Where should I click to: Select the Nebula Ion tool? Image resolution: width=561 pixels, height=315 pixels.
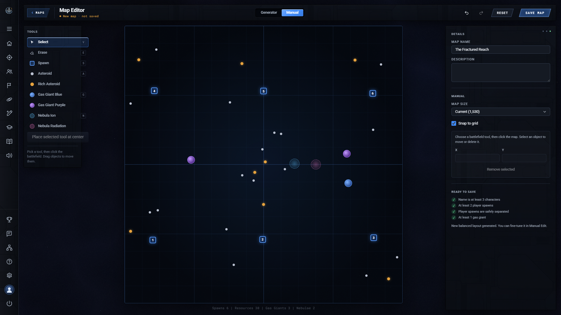[x=58, y=116]
